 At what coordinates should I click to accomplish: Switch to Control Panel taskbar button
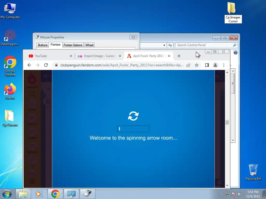(71, 194)
